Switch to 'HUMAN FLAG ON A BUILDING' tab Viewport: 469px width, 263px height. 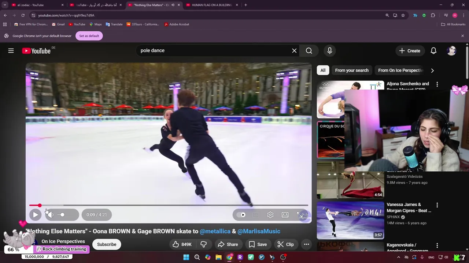[213, 5]
